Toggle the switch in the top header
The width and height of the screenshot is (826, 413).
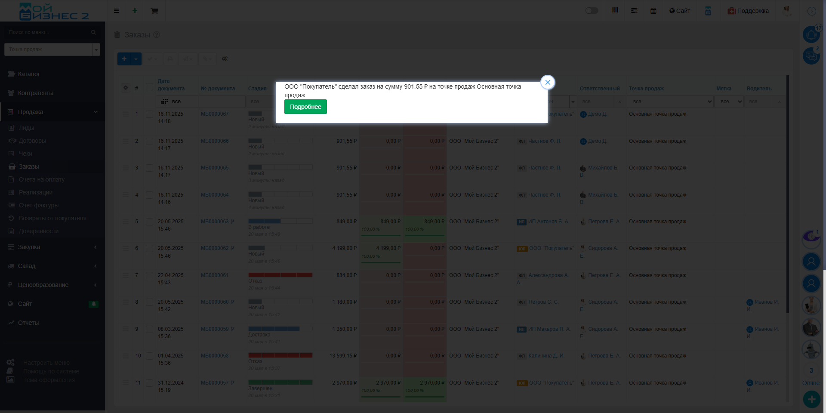tap(592, 11)
